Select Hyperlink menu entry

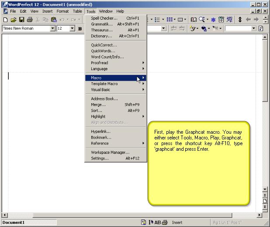pyautogui.click(x=115, y=132)
